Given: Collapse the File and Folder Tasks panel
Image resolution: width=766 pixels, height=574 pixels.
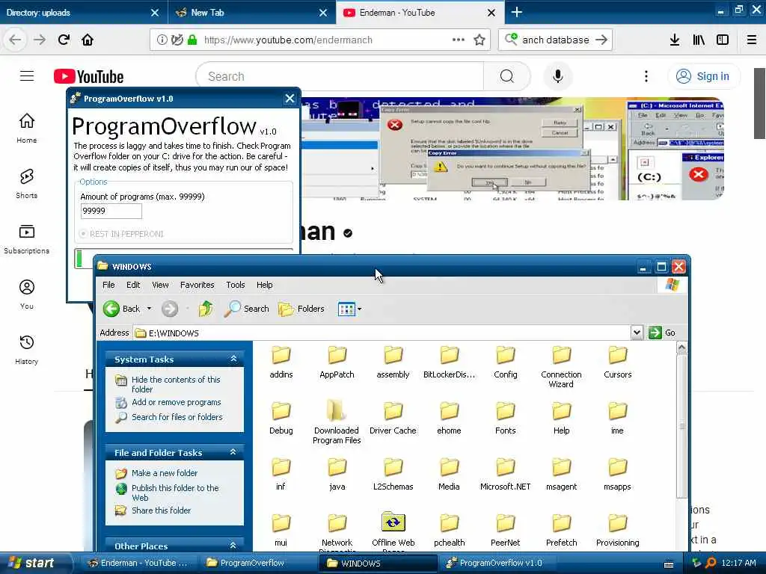Looking at the screenshot, I should click(x=233, y=452).
